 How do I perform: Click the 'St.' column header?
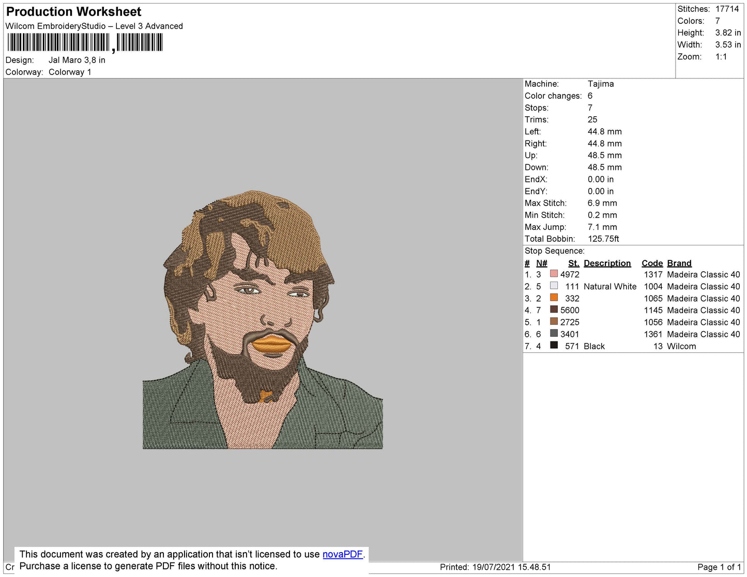click(574, 263)
